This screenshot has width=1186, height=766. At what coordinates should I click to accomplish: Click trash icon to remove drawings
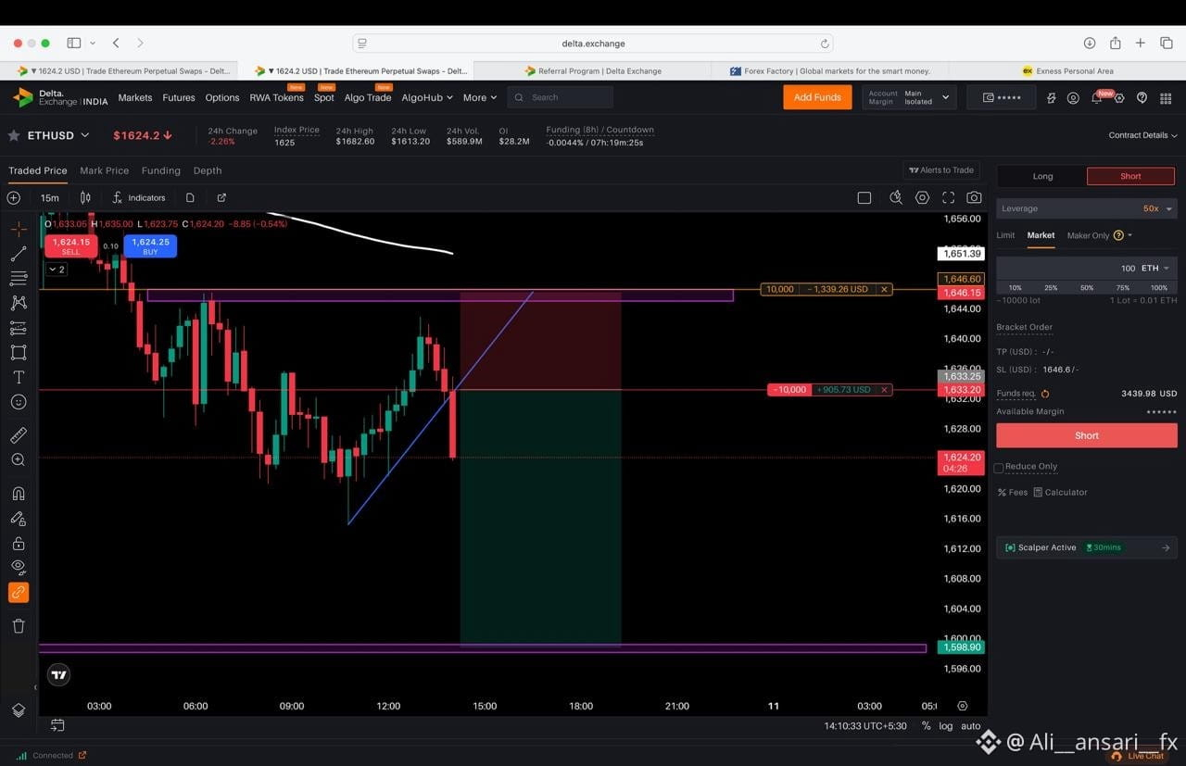pos(19,626)
